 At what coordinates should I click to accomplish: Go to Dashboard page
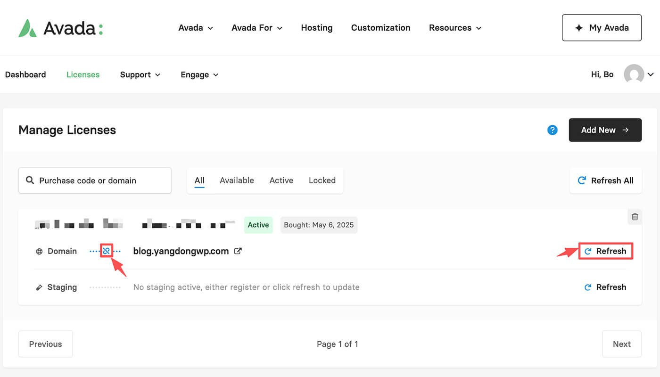25,74
